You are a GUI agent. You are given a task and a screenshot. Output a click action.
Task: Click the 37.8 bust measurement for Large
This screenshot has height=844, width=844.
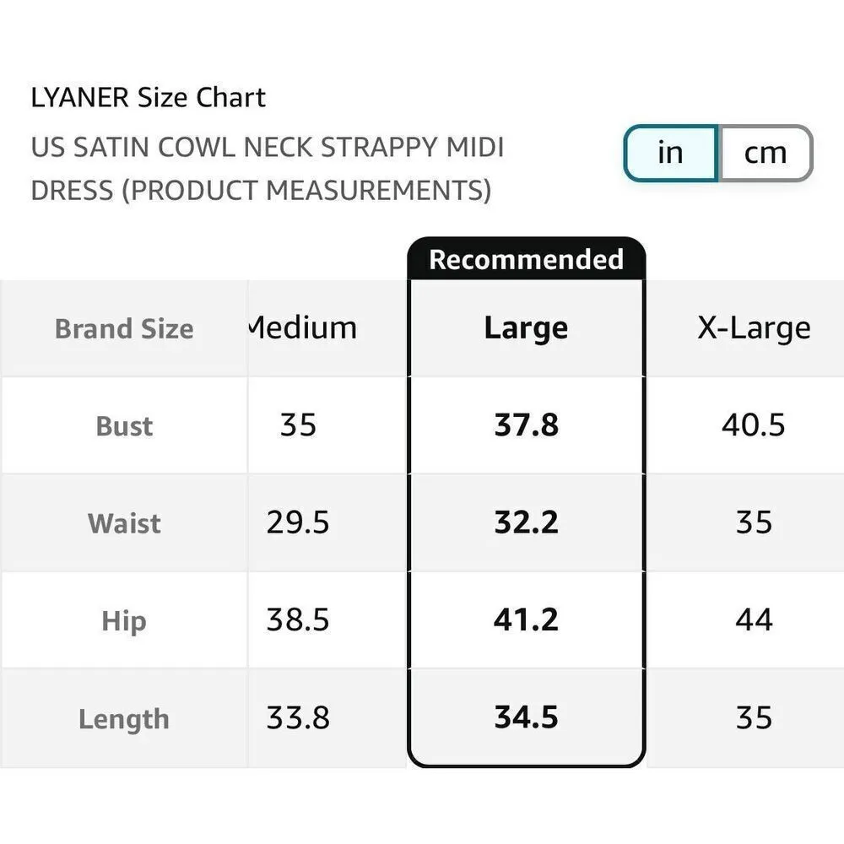[x=526, y=426]
